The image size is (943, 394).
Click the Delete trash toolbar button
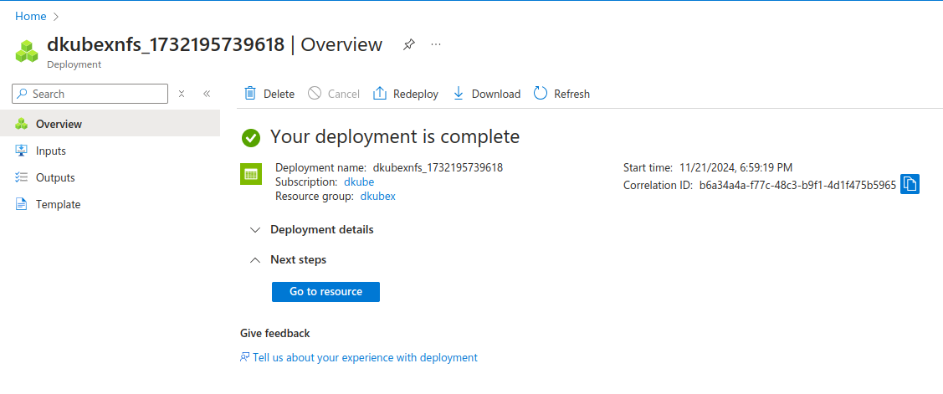pos(269,94)
